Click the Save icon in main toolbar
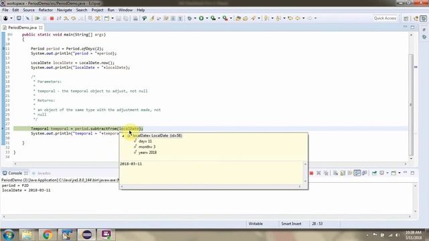 119,18
